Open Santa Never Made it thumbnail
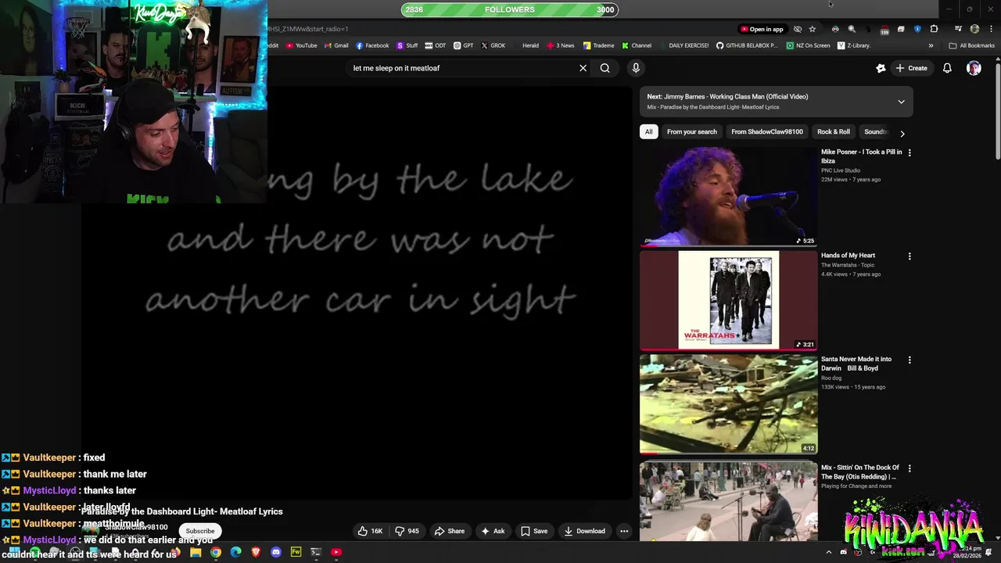Image resolution: width=1001 pixels, height=563 pixels. point(728,404)
